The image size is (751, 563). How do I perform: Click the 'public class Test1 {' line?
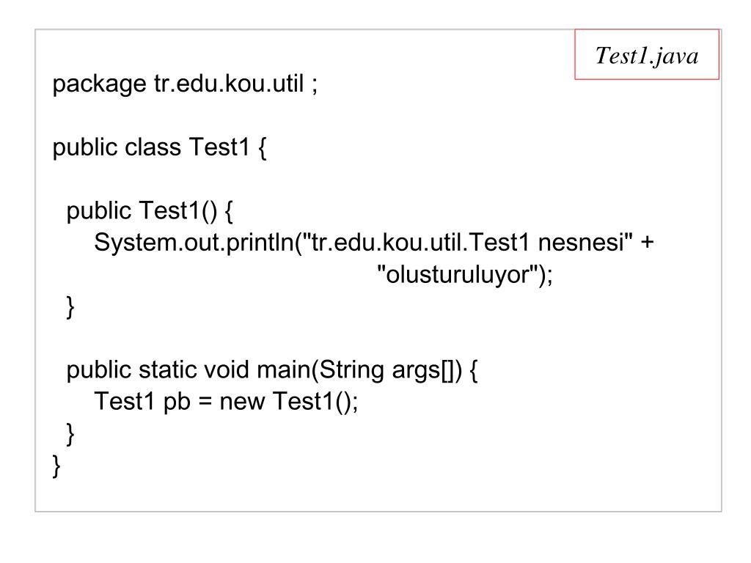(x=159, y=147)
